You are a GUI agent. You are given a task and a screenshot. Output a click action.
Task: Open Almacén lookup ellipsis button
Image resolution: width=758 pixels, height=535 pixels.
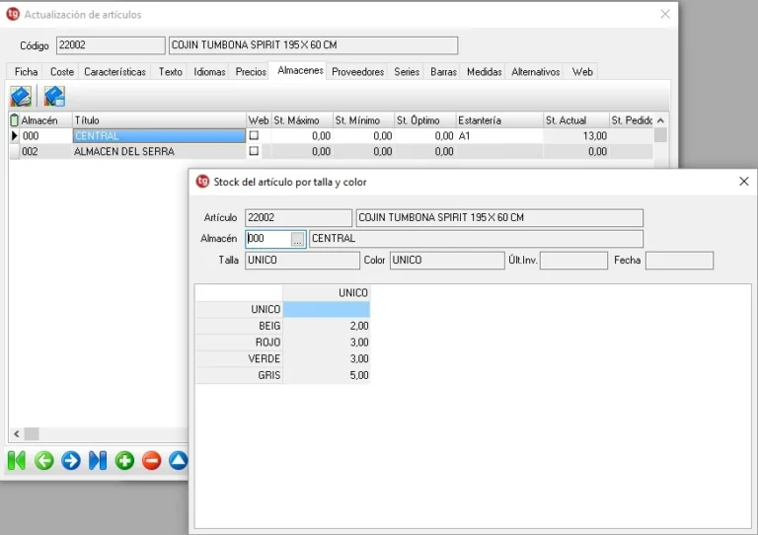point(297,239)
